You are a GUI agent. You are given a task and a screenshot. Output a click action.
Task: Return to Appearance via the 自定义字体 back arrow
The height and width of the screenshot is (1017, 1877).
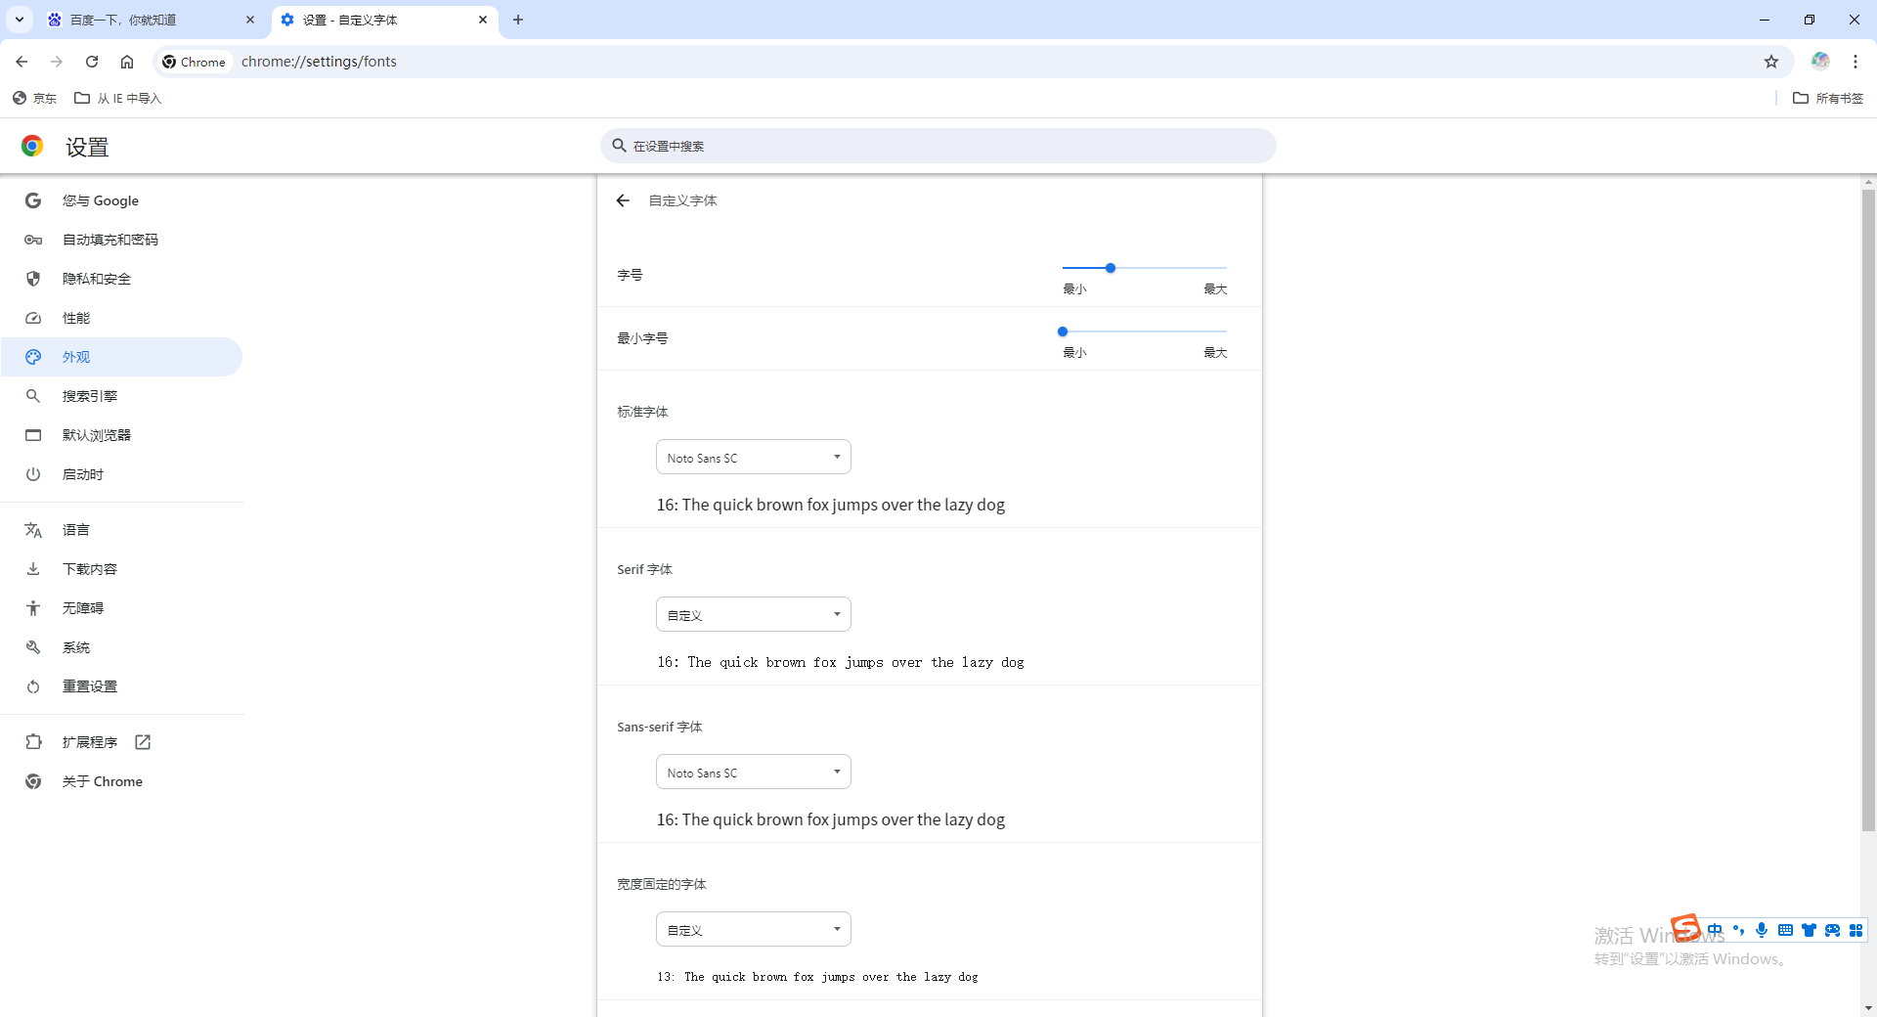(623, 200)
